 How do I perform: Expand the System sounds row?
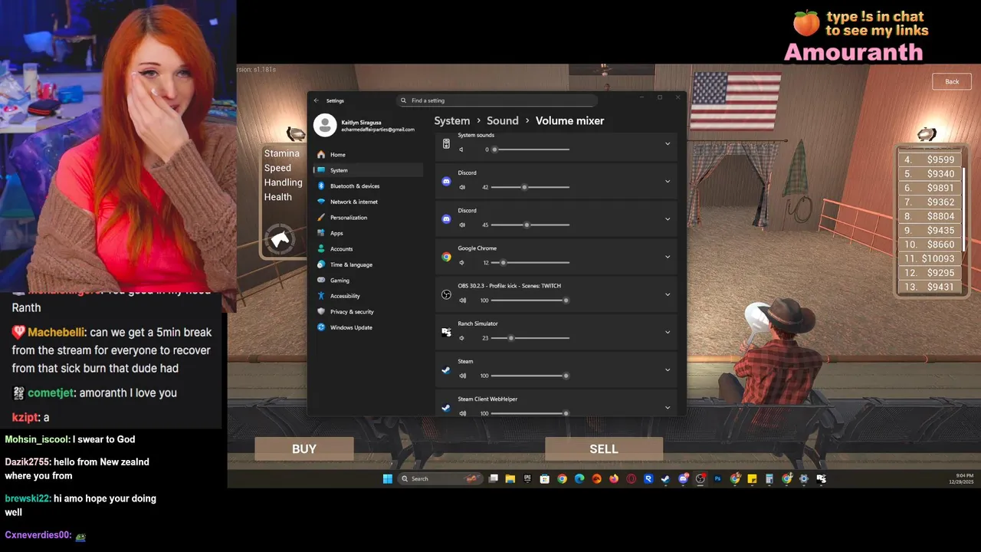[x=668, y=143]
